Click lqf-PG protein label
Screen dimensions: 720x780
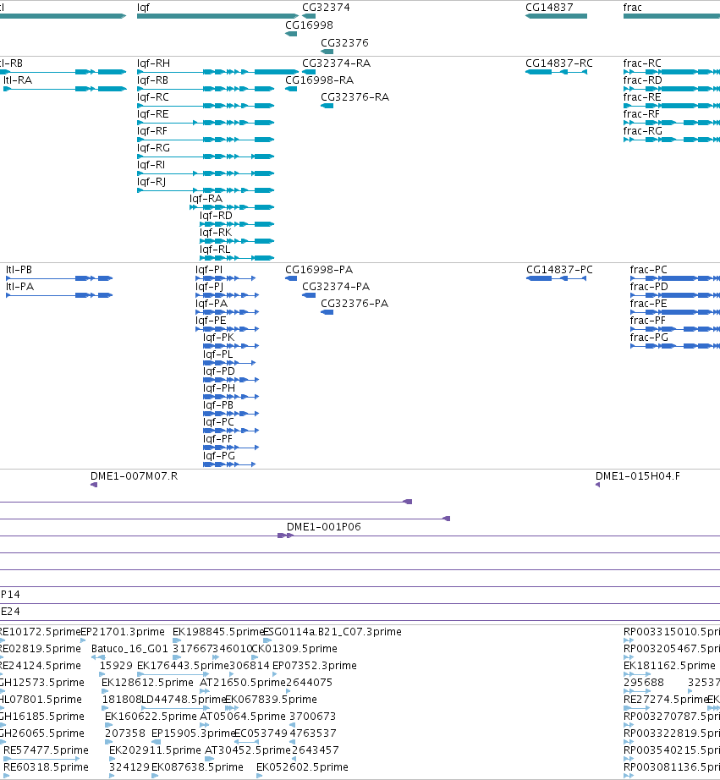[219, 456]
